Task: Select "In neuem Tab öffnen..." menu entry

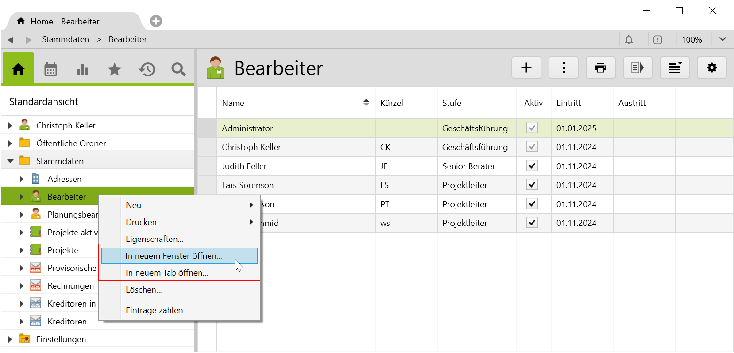Action: pos(167,273)
